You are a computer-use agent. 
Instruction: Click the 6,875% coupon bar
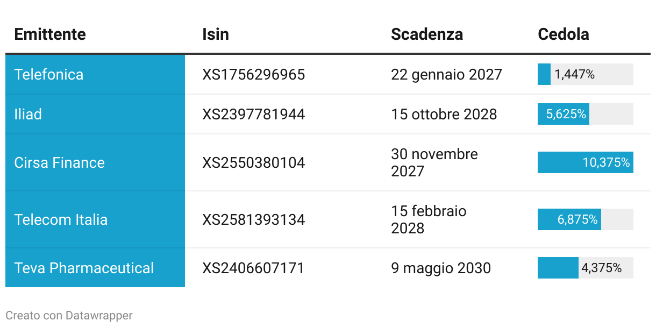coord(586,219)
